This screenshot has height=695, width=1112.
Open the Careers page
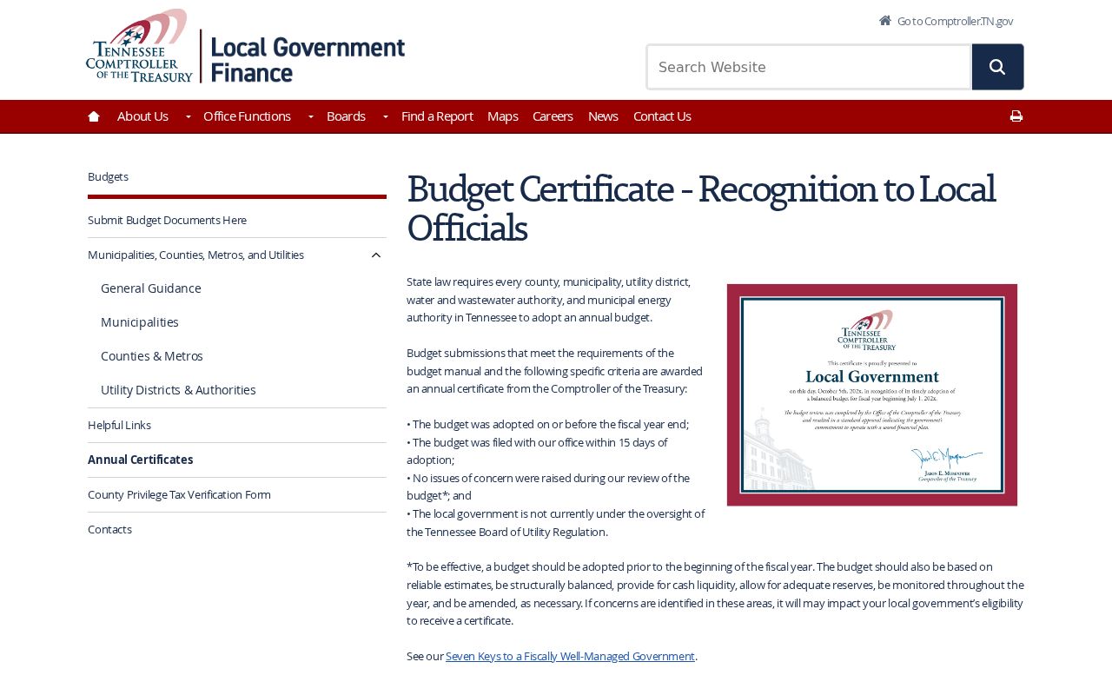553,116
